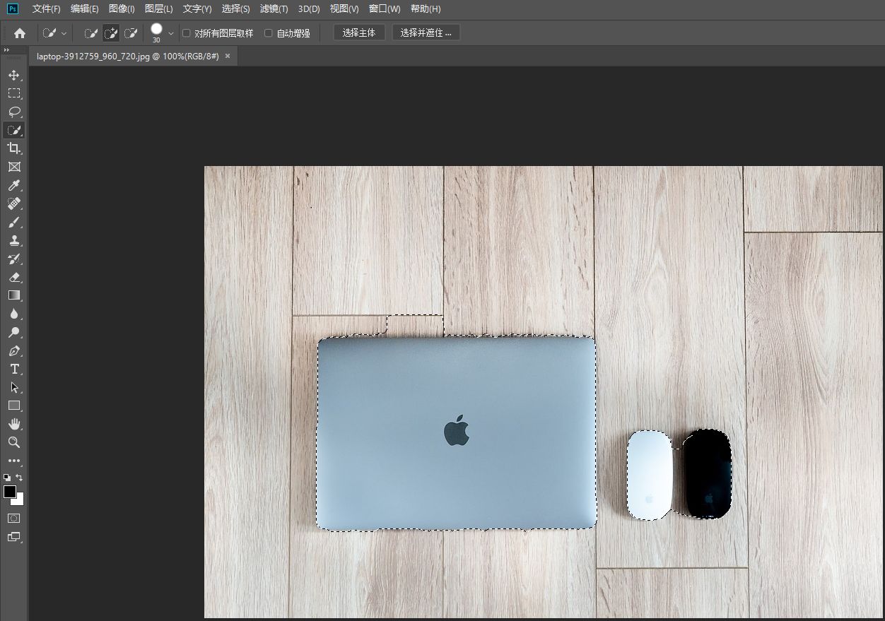
Task: Click the 选择并遮住 button
Action: coord(426,32)
